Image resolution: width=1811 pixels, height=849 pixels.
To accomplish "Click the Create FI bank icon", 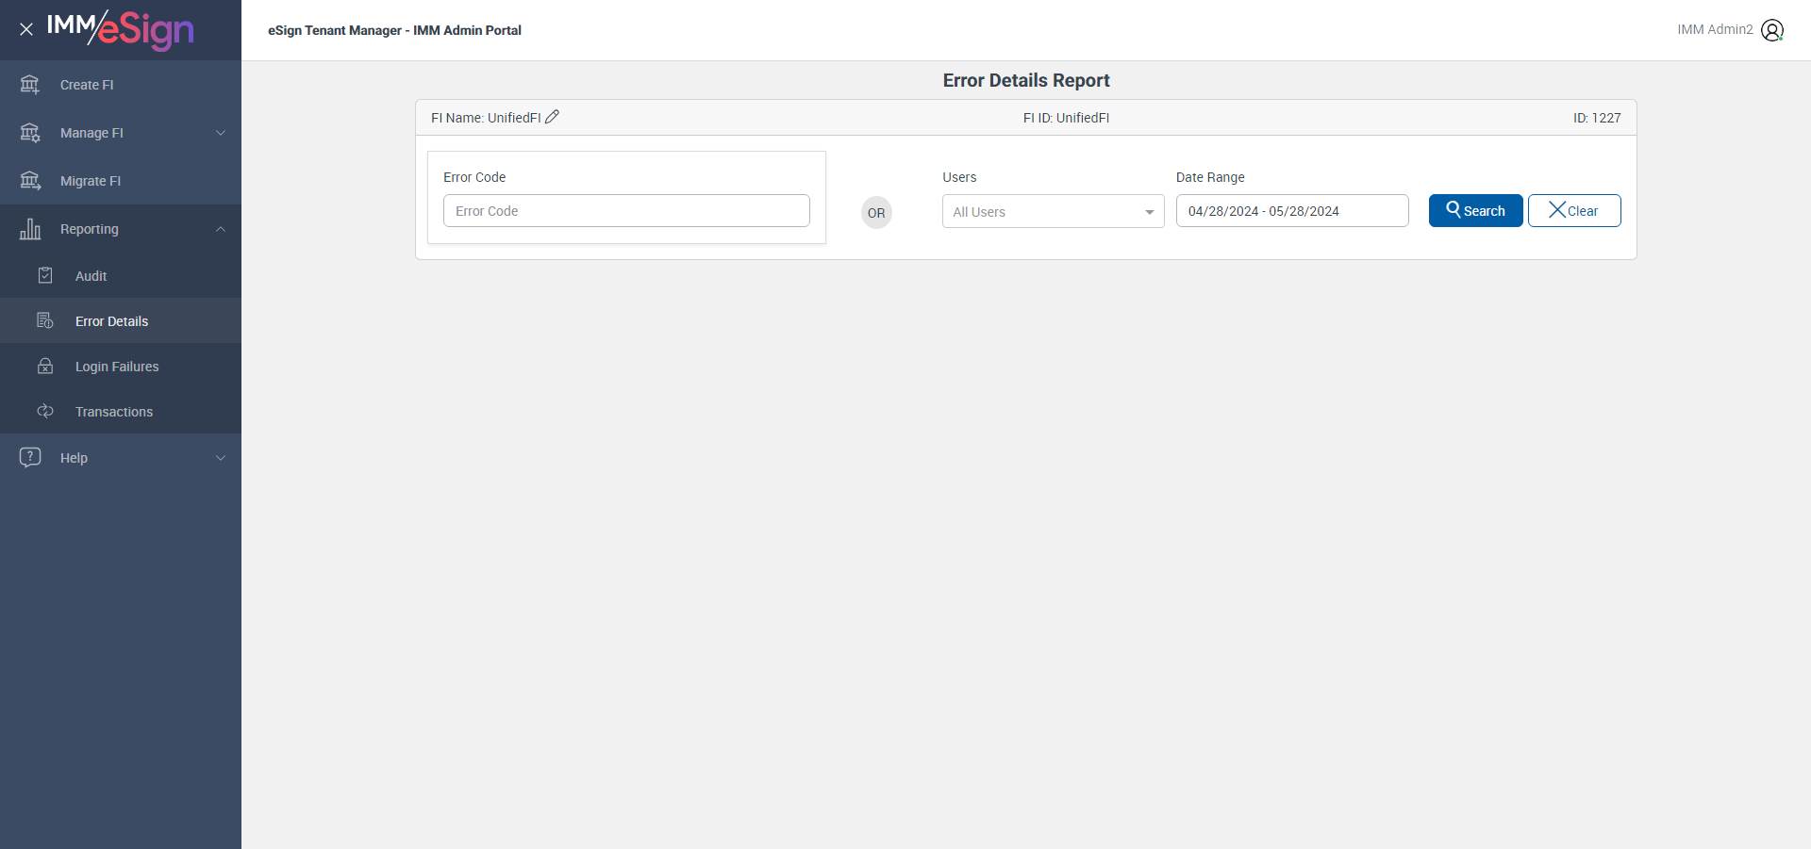I will [30, 85].
